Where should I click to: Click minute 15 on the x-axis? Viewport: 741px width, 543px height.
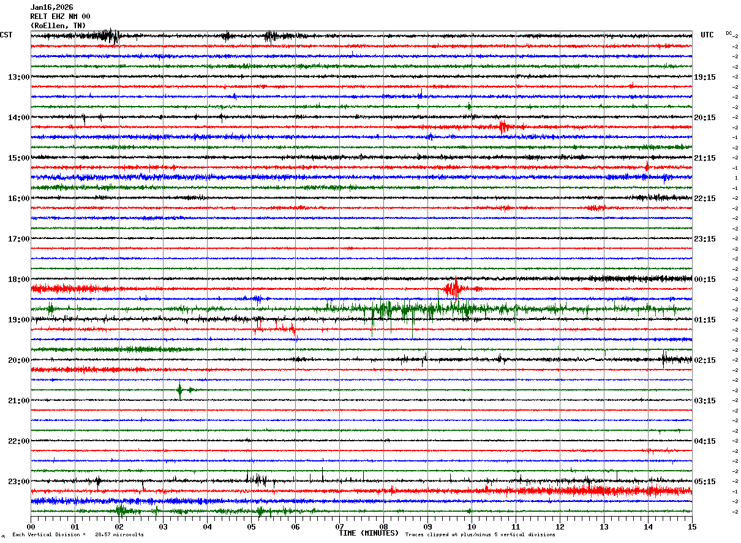692,526
